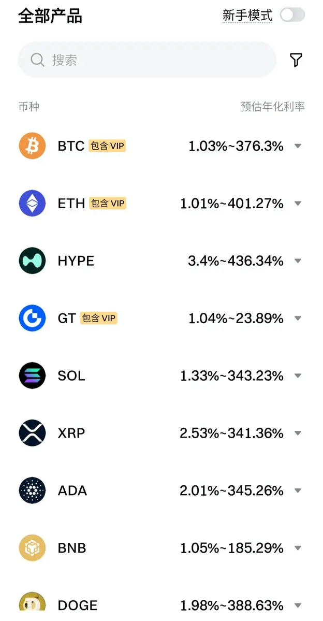The image size is (323, 621).
Task: Expand the DOGE rate dropdown arrow
Action: 298,605
